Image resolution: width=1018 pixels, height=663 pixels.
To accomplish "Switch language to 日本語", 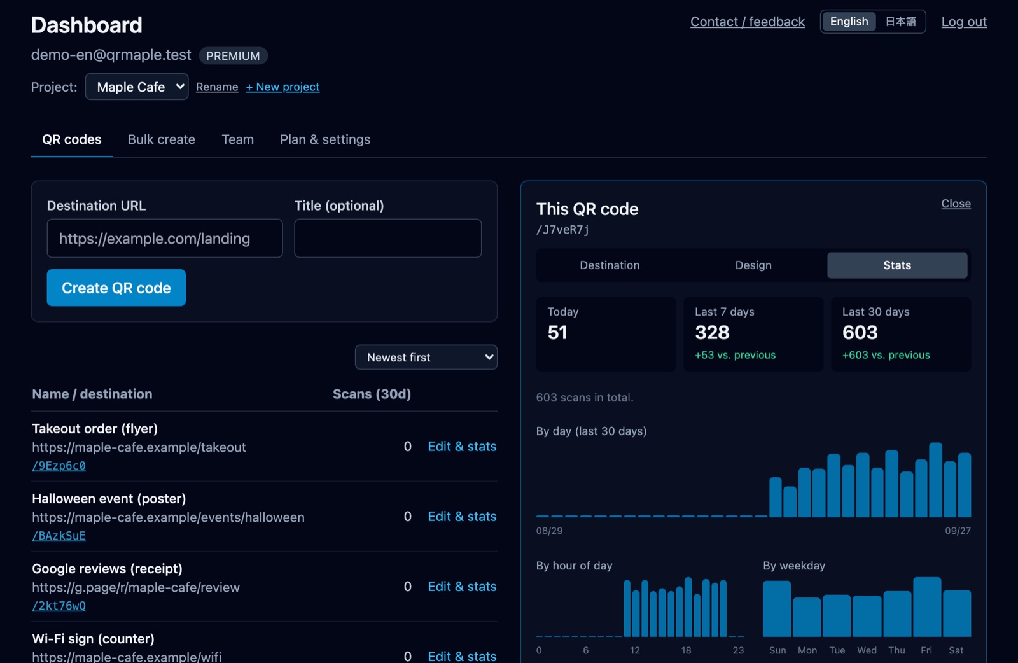I will click(901, 22).
